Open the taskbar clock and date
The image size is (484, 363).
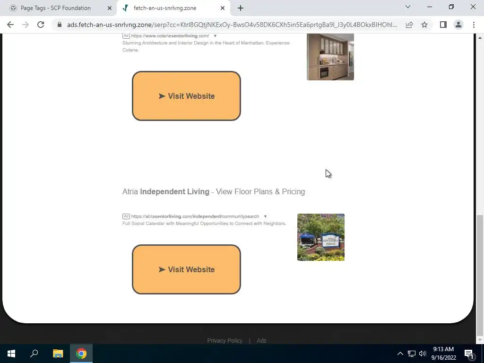tap(443, 354)
